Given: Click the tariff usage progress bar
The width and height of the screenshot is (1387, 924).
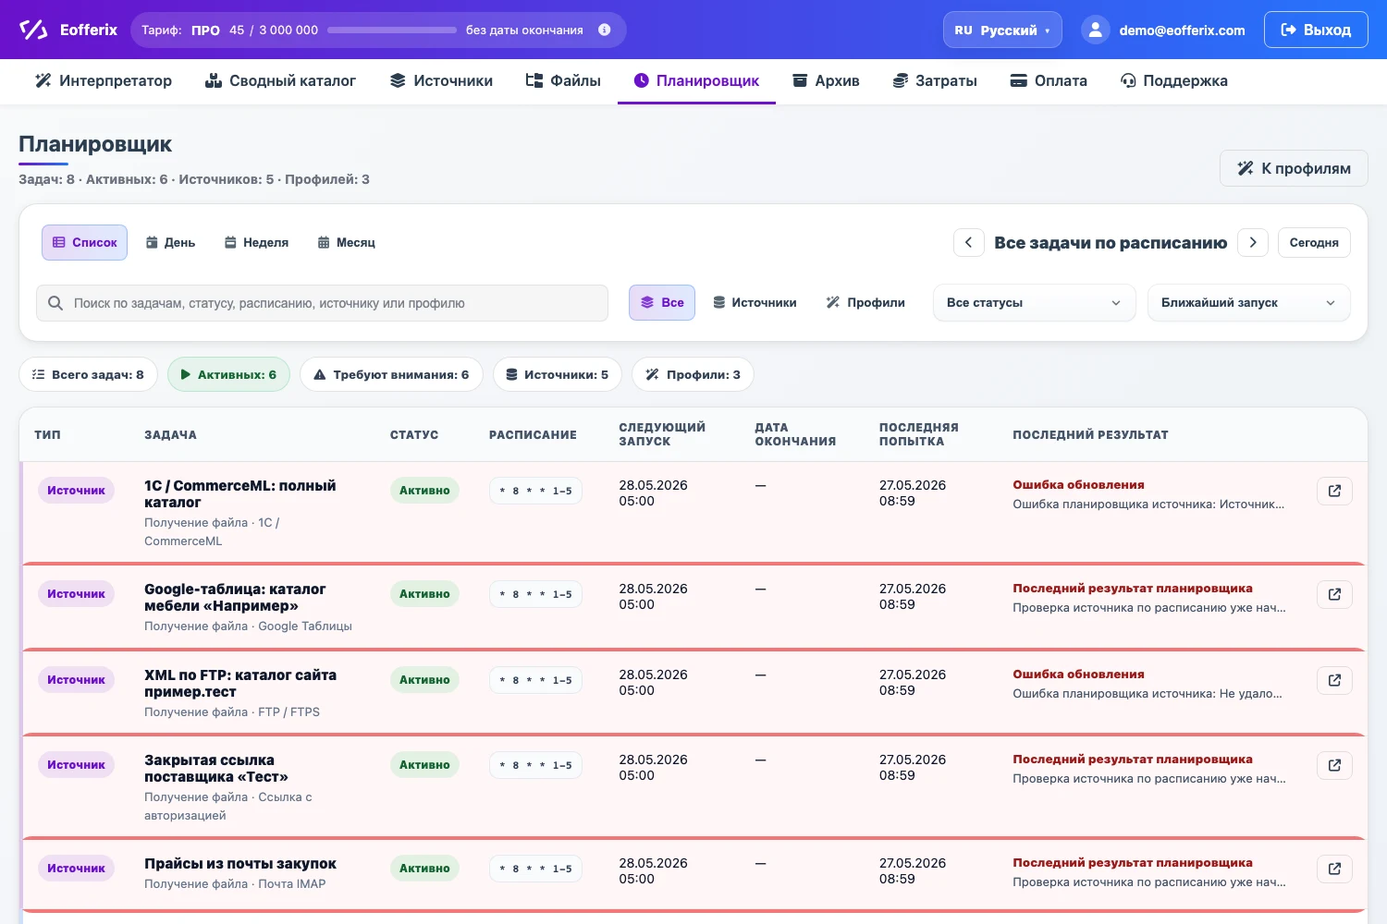Looking at the screenshot, I should click(392, 30).
